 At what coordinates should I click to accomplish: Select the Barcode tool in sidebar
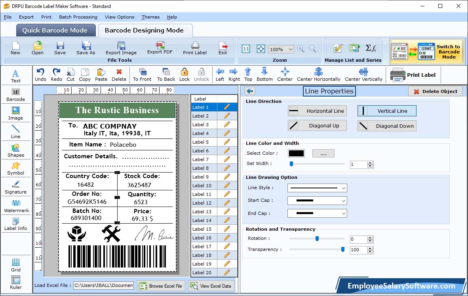point(15,95)
